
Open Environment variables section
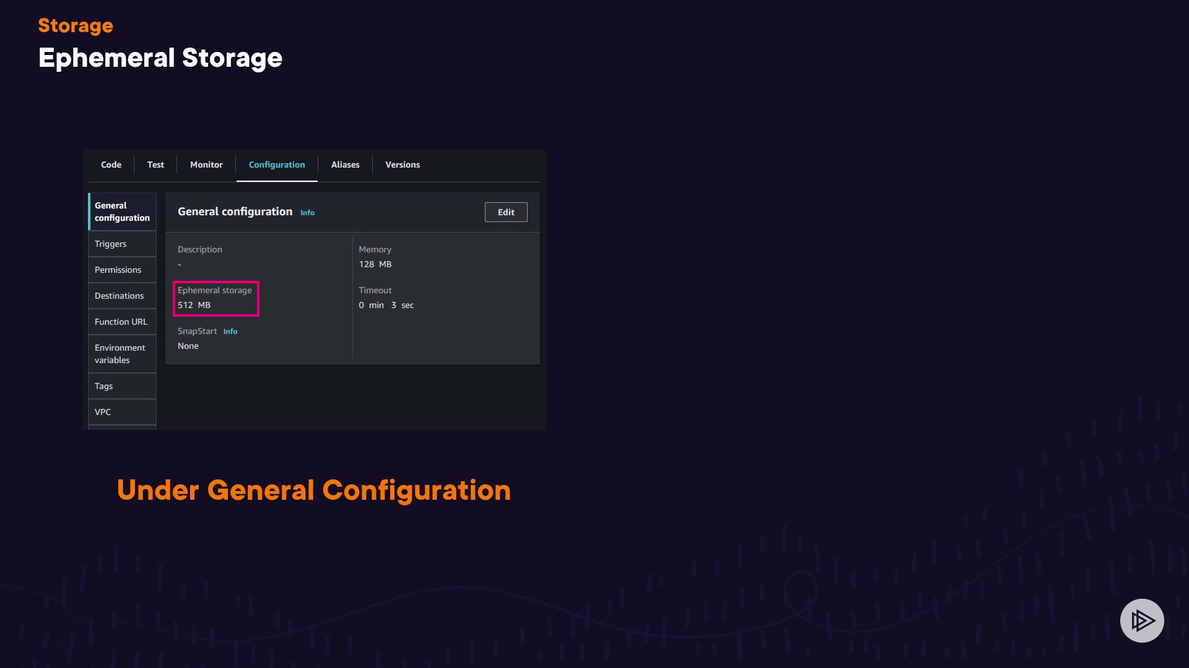tap(120, 354)
